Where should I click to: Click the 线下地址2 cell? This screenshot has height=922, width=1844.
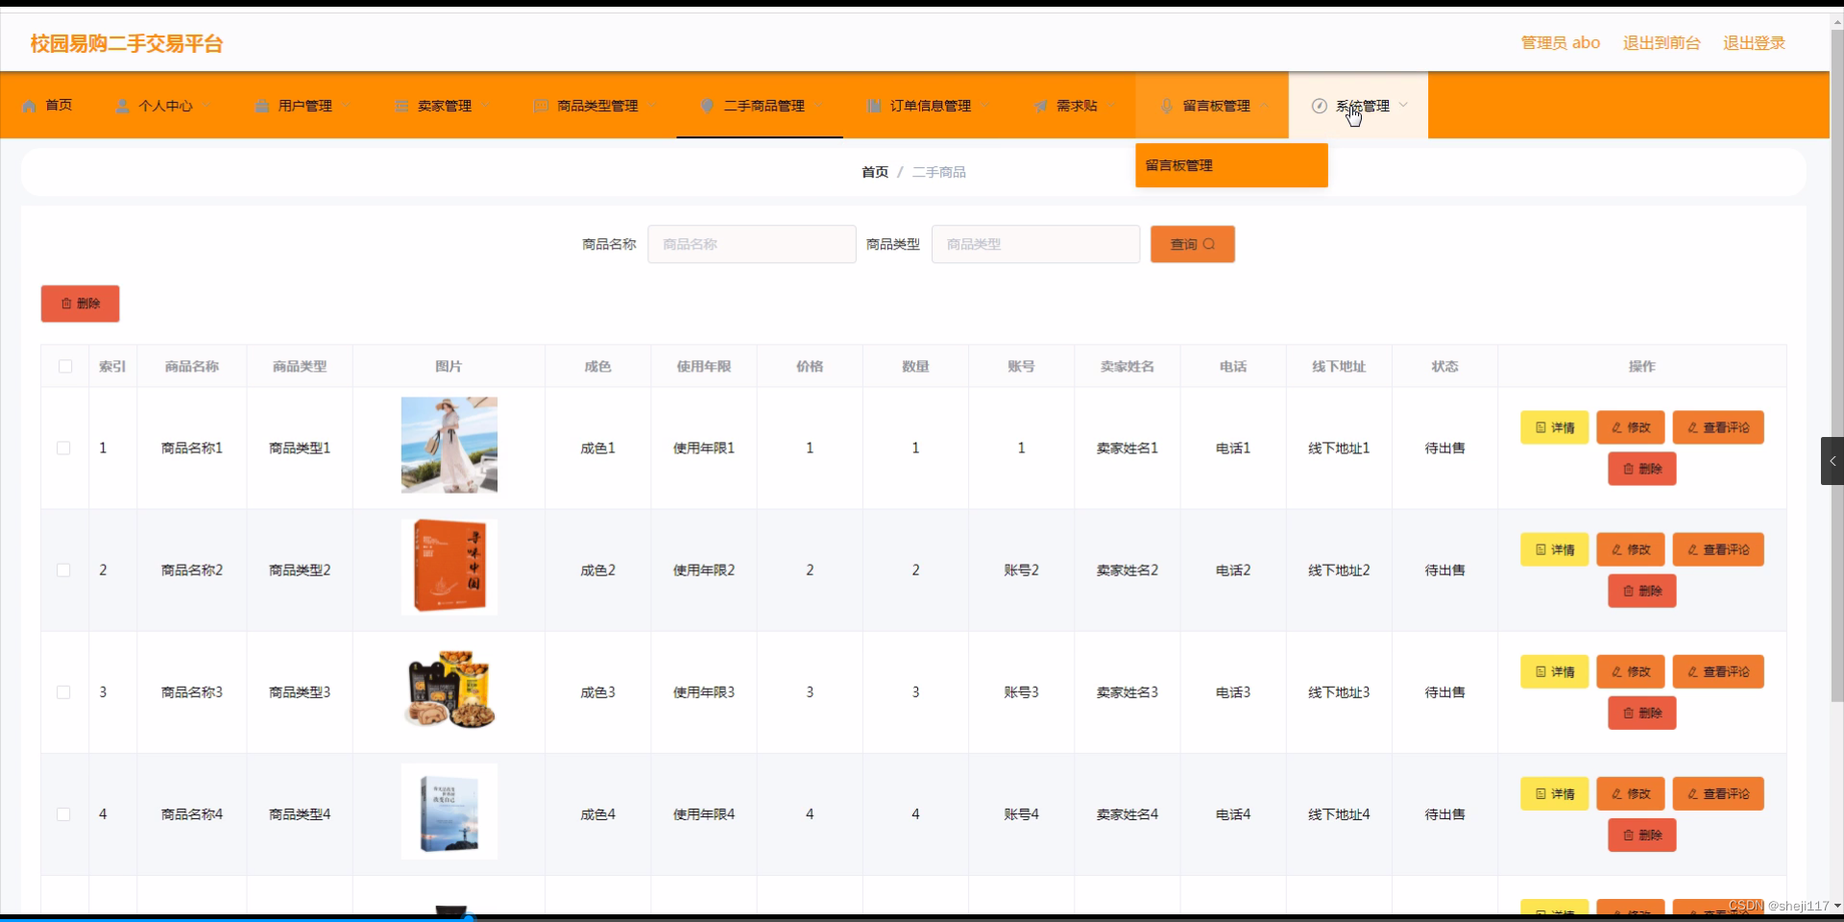click(x=1339, y=570)
